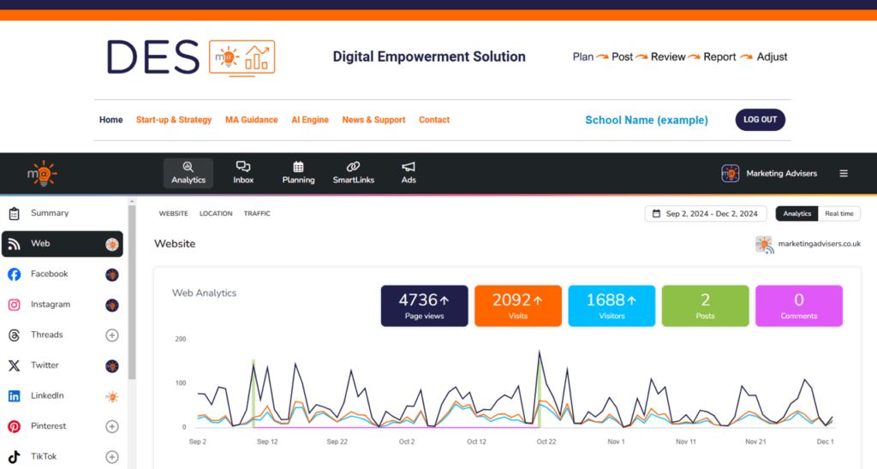Click the Instagram logo icon
This screenshot has width=877, height=469.
click(x=14, y=305)
